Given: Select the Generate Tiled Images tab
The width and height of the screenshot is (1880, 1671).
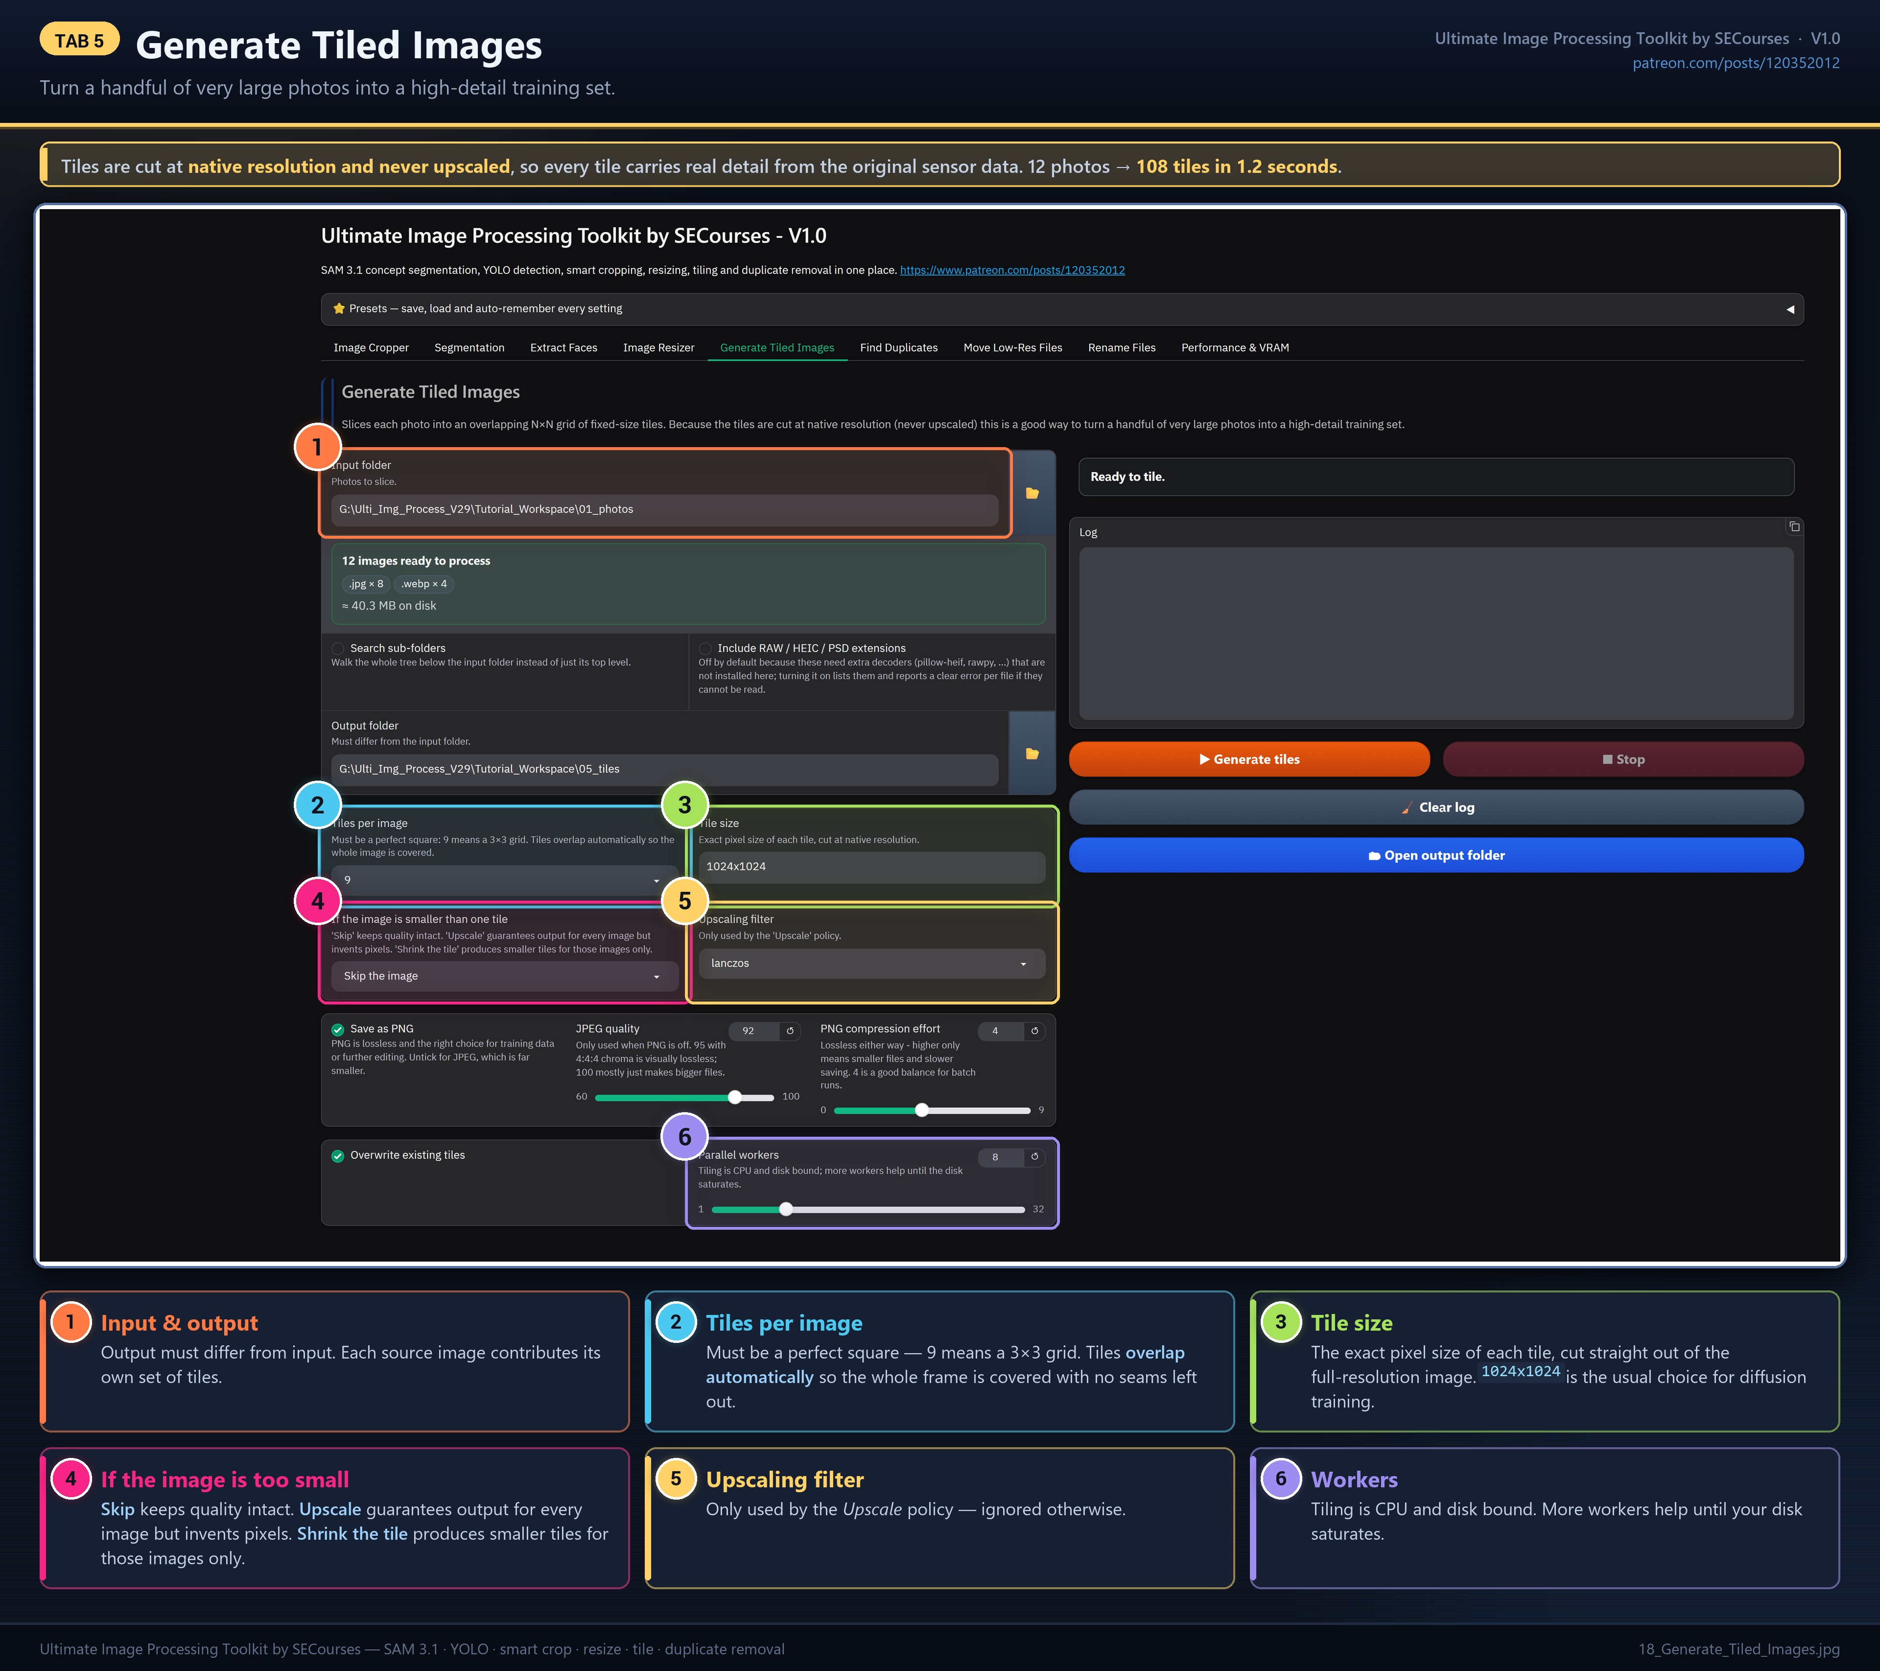Looking at the screenshot, I should coord(777,348).
